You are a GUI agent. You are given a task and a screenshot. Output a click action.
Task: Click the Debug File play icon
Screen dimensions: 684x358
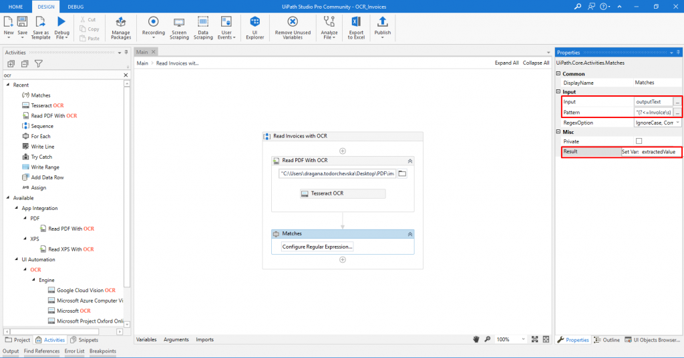[x=61, y=22]
